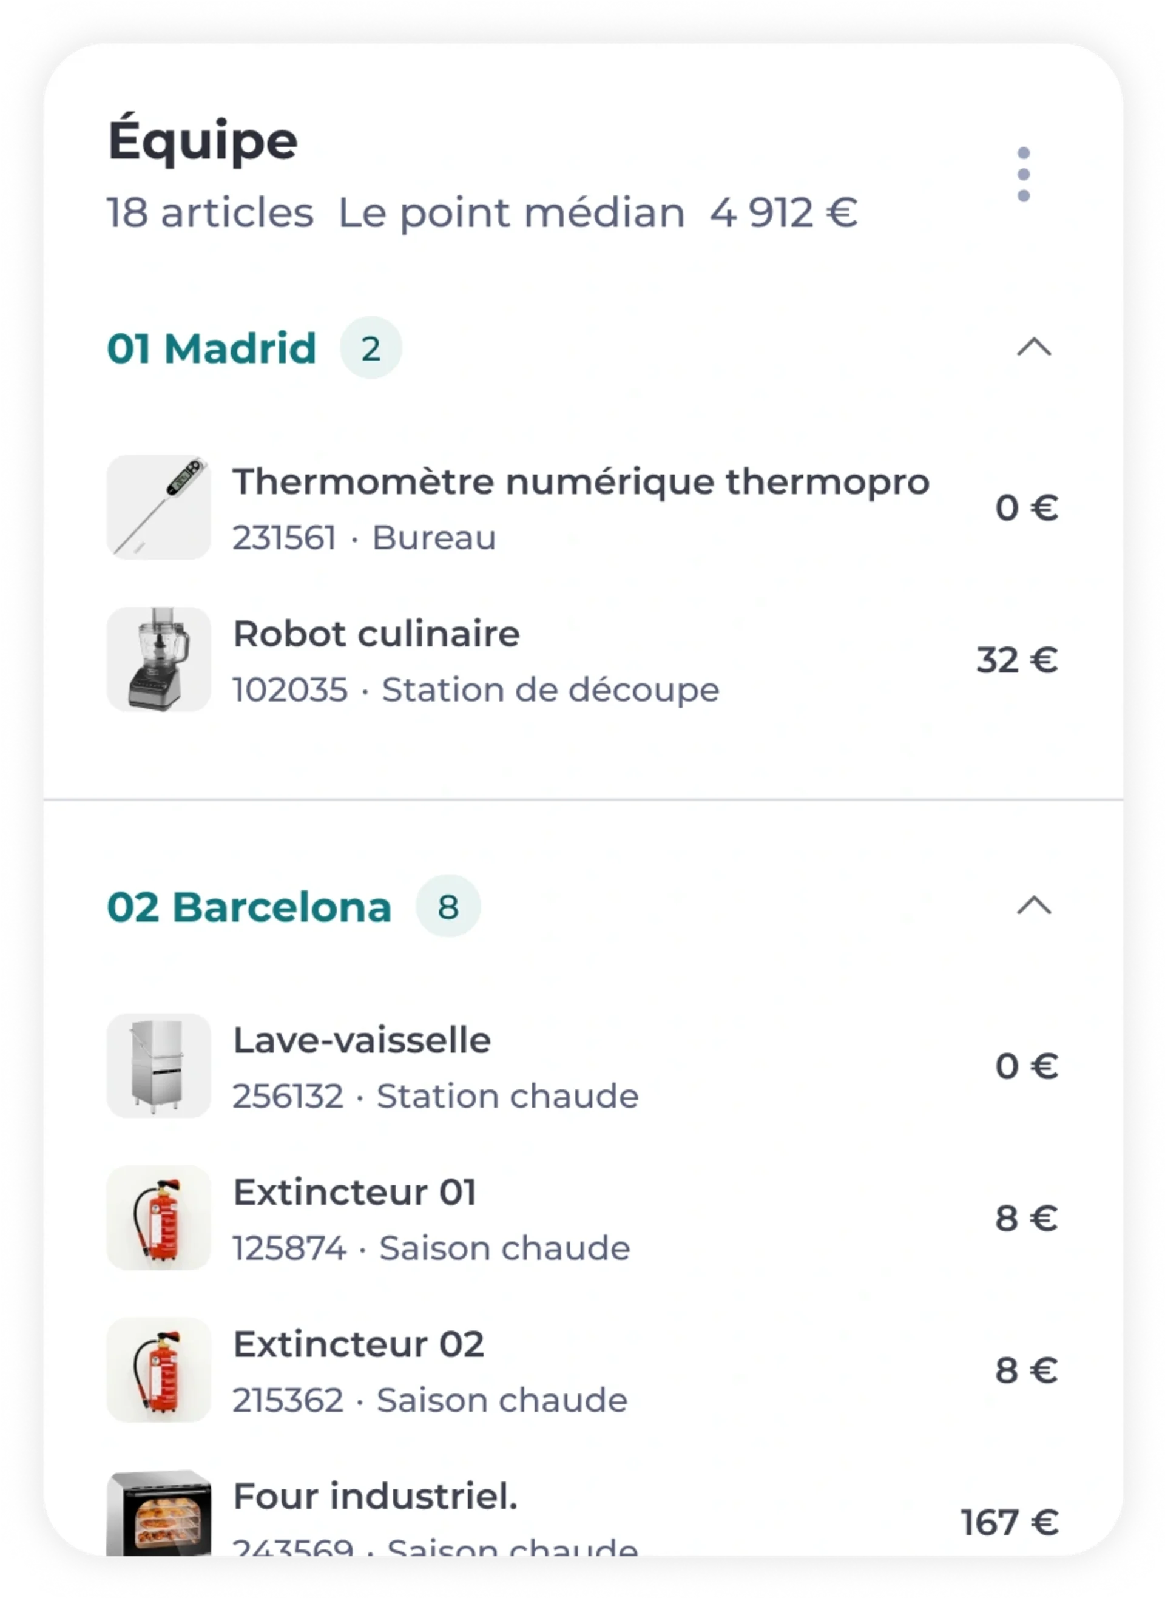The image size is (1165, 1598).
Task: Collapse the 02 Barcelona section chevron
Action: tap(1034, 906)
